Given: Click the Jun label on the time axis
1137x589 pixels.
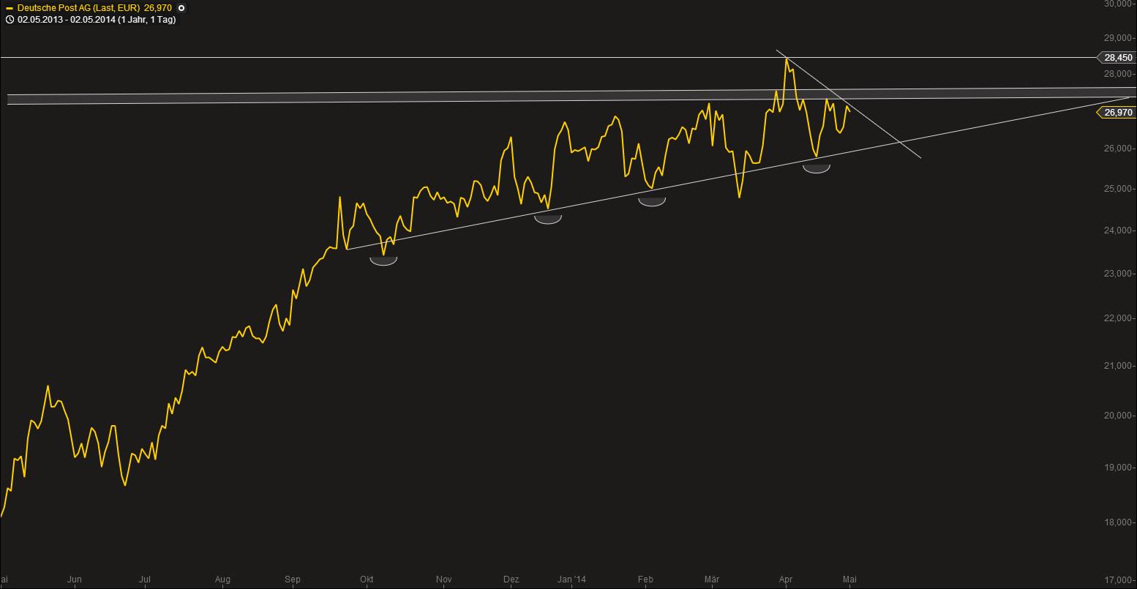Looking at the screenshot, I should pyautogui.click(x=74, y=579).
